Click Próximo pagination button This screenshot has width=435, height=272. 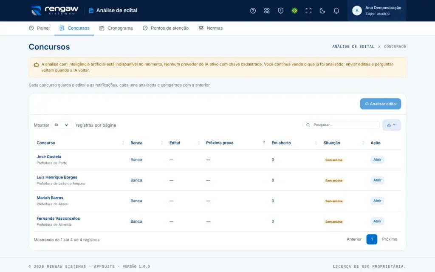tap(390, 239)
